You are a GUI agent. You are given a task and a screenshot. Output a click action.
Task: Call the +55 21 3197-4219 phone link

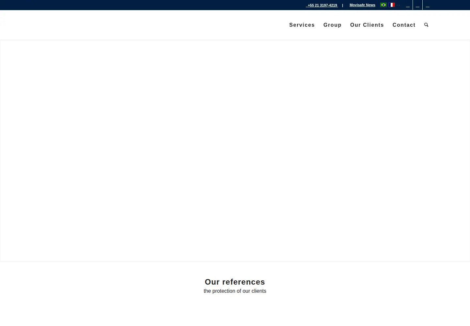322,5
